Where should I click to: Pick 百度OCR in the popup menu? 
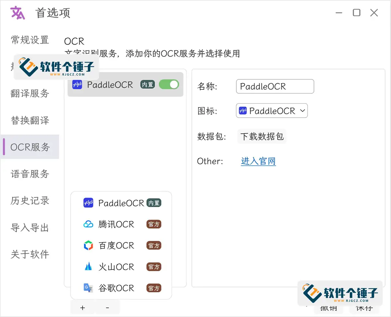pos(121,245)
